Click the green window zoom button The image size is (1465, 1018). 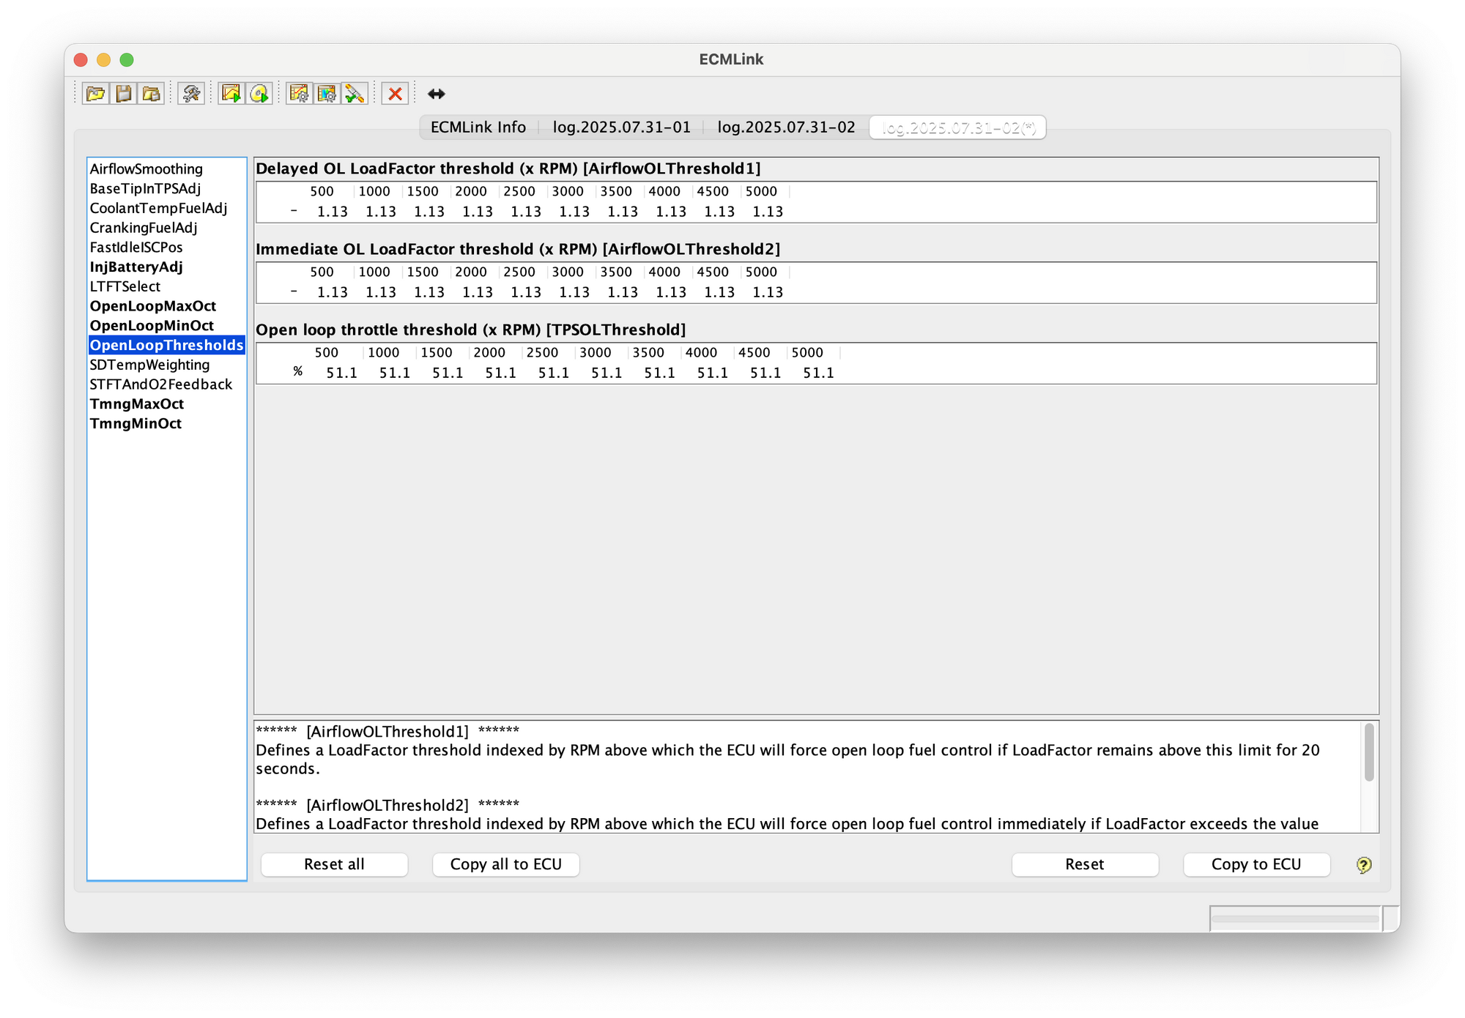[127, 60]
